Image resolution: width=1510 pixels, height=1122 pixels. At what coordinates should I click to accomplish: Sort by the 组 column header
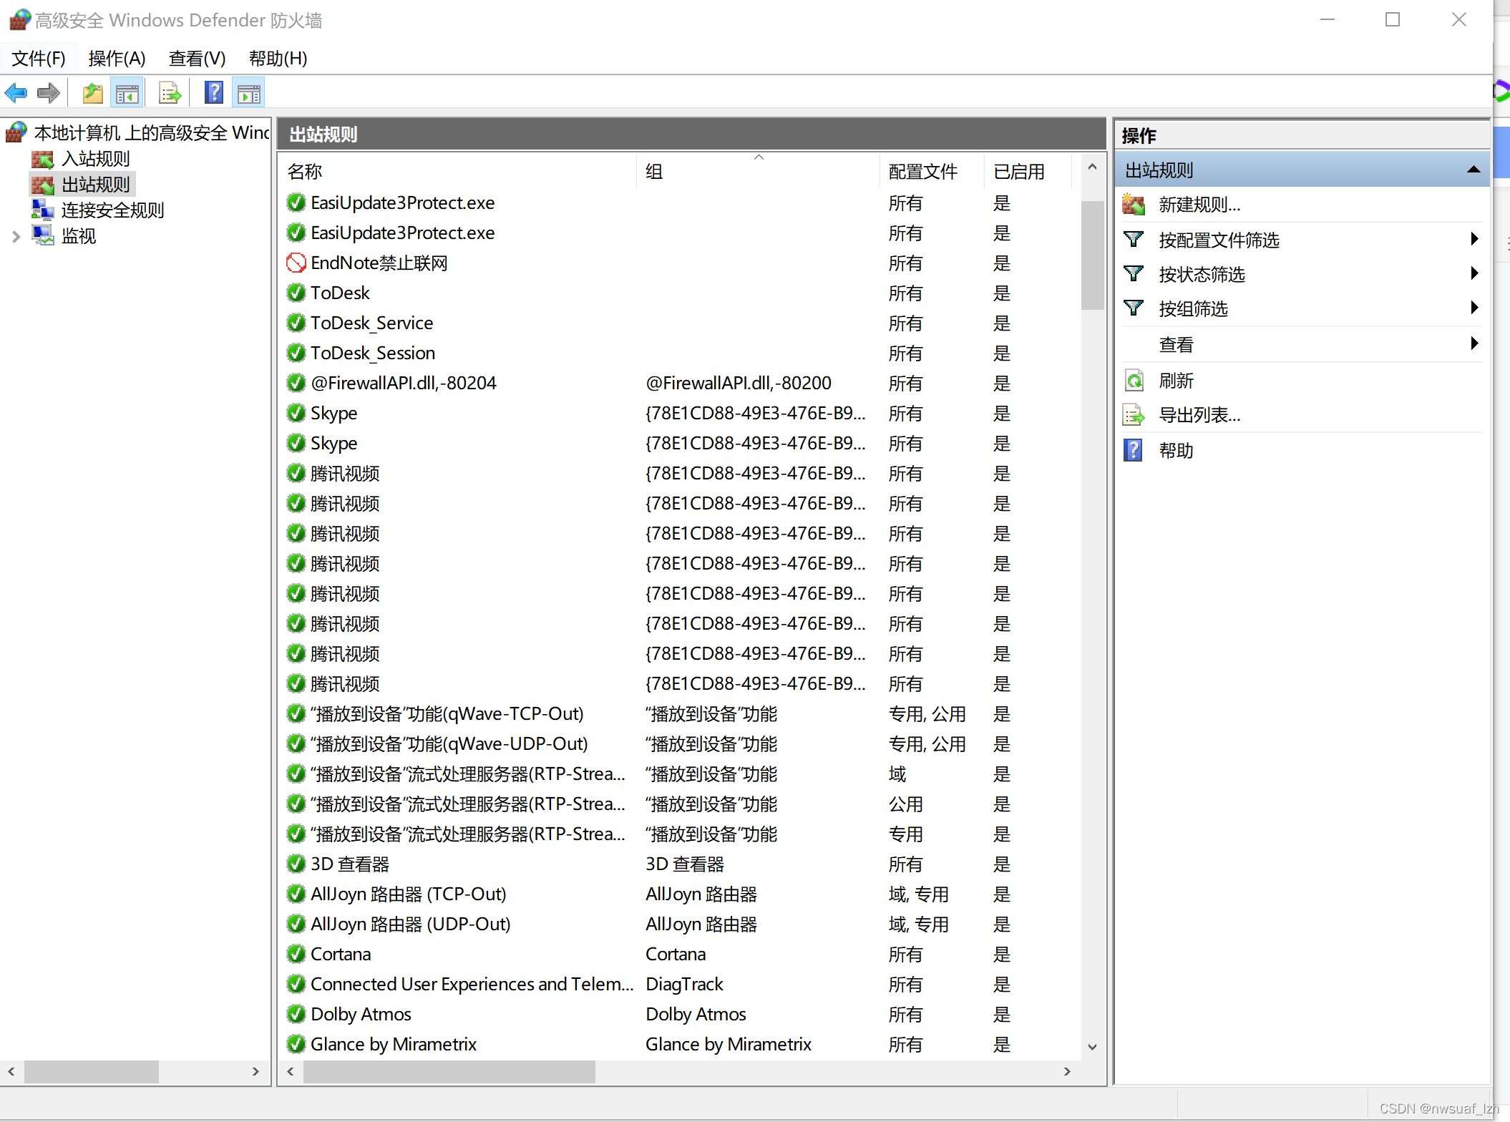[x=758, y=171]
